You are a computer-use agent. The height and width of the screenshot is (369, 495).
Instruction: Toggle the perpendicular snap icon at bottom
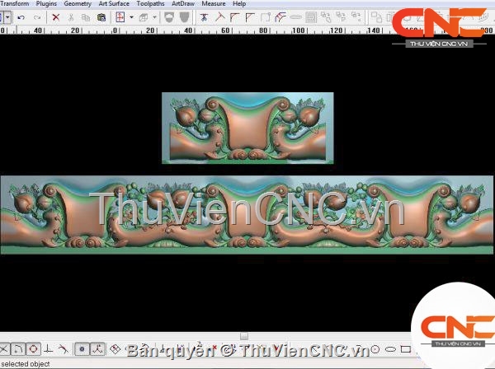tap(49, 349)
